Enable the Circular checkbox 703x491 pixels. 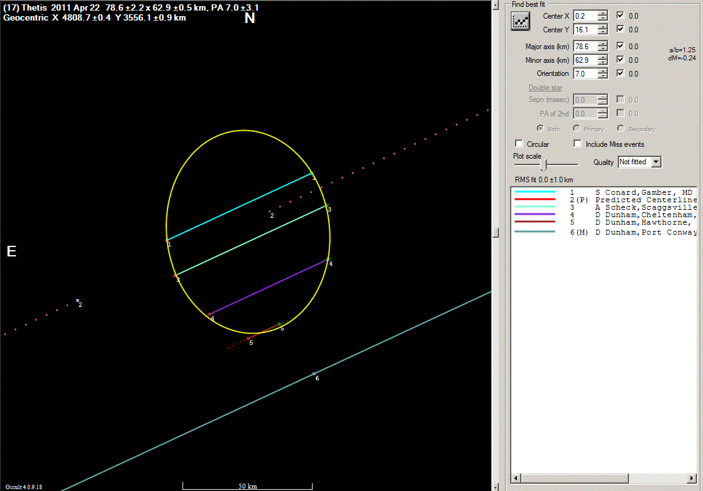click(x=519, y=144)
